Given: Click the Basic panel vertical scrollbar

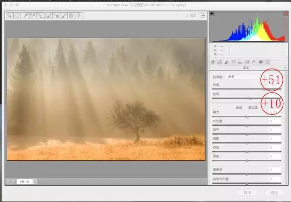Looking at the screenshot, I should pos(286,128).
